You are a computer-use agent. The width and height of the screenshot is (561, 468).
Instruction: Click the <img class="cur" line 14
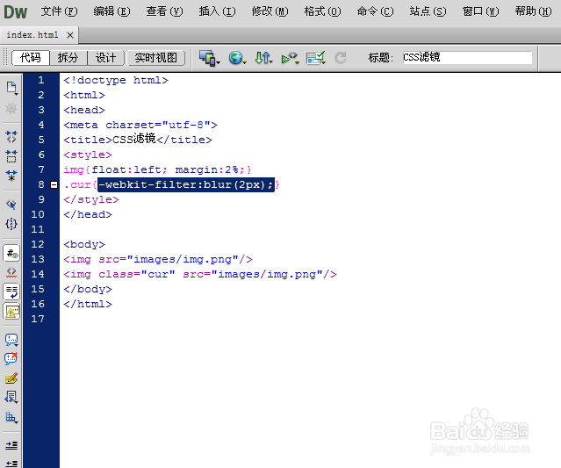pyautogui.click(x=200, y=274)
